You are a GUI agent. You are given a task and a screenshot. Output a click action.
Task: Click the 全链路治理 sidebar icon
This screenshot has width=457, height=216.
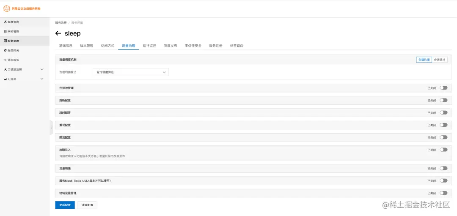coord(5,70)
